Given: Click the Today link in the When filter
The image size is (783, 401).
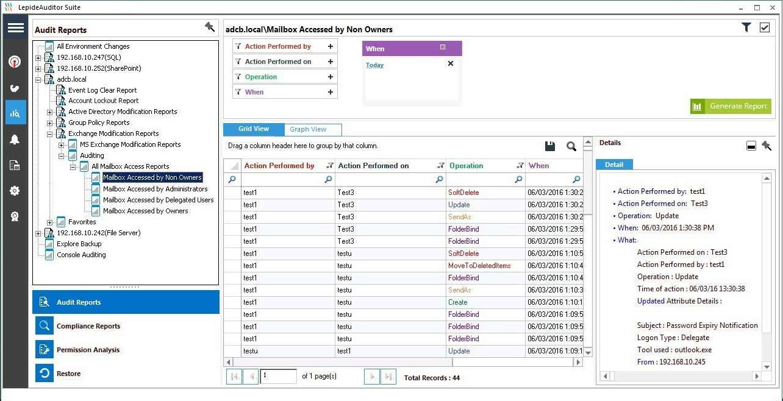Looking at the screenshot, I should click(x=374, y=65).
